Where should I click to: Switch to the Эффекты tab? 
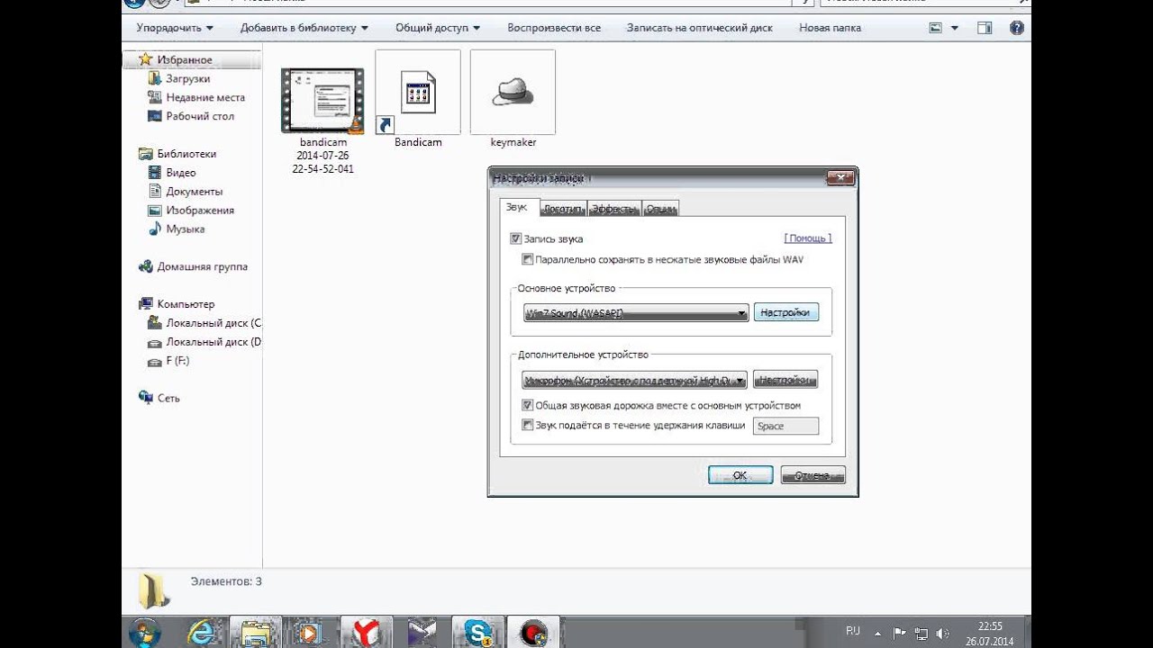coord(614,209)
